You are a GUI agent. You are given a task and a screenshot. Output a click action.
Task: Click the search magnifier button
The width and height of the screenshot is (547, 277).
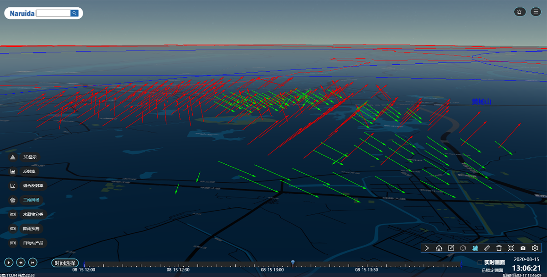pos(74,13)
